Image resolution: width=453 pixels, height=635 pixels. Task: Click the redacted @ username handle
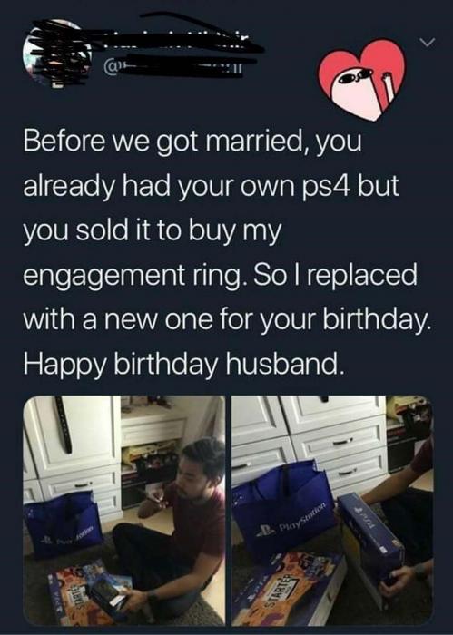pyautogui.click(x=174, y=68)
